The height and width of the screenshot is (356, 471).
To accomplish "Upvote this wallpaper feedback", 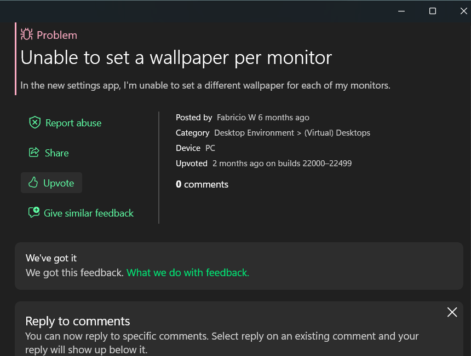I will (51, 183).
